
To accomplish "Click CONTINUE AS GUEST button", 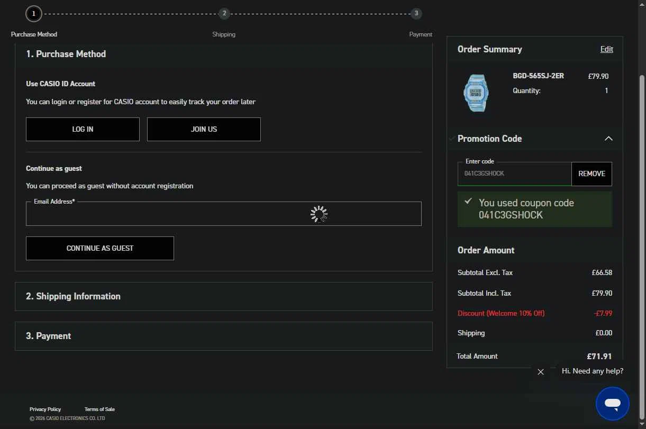I will 100,248.
